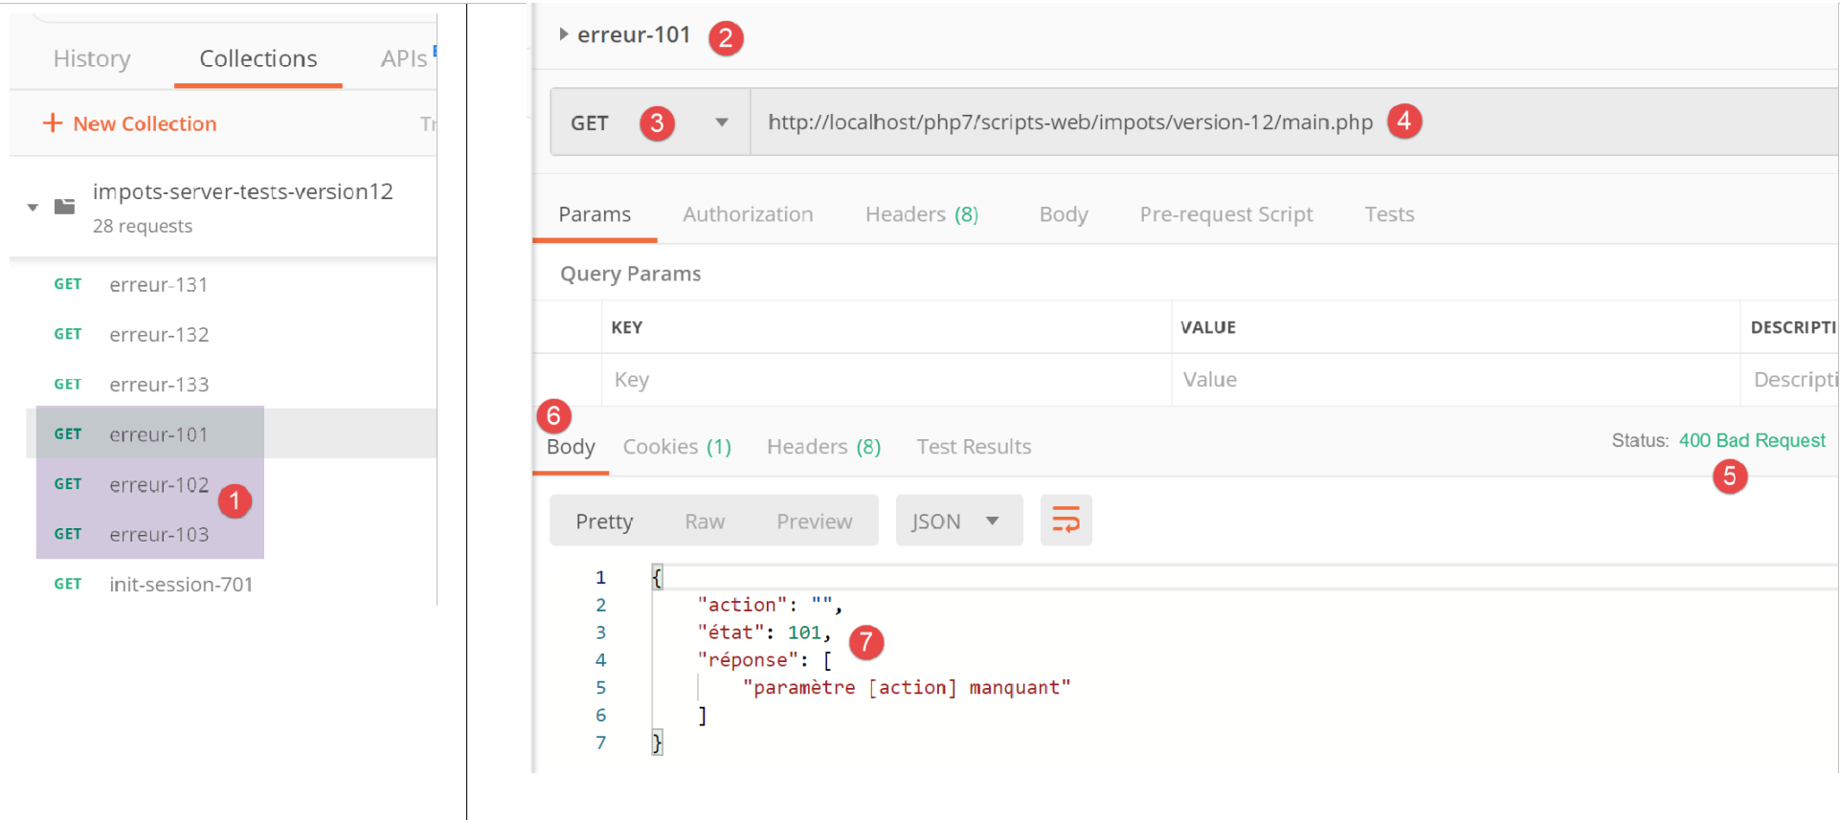Open the Tests tab

(x=1389, y=214)
